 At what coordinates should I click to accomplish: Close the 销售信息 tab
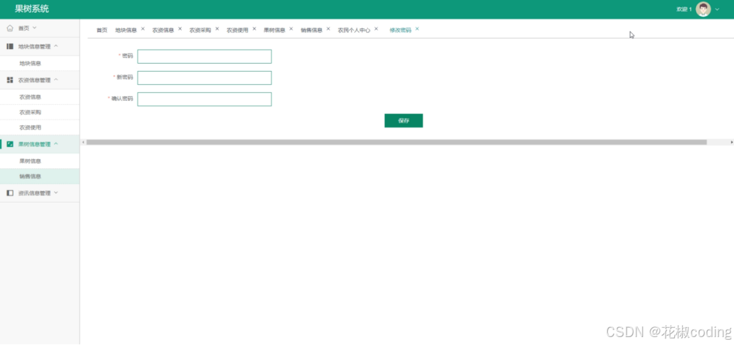(x=328, y=29)
